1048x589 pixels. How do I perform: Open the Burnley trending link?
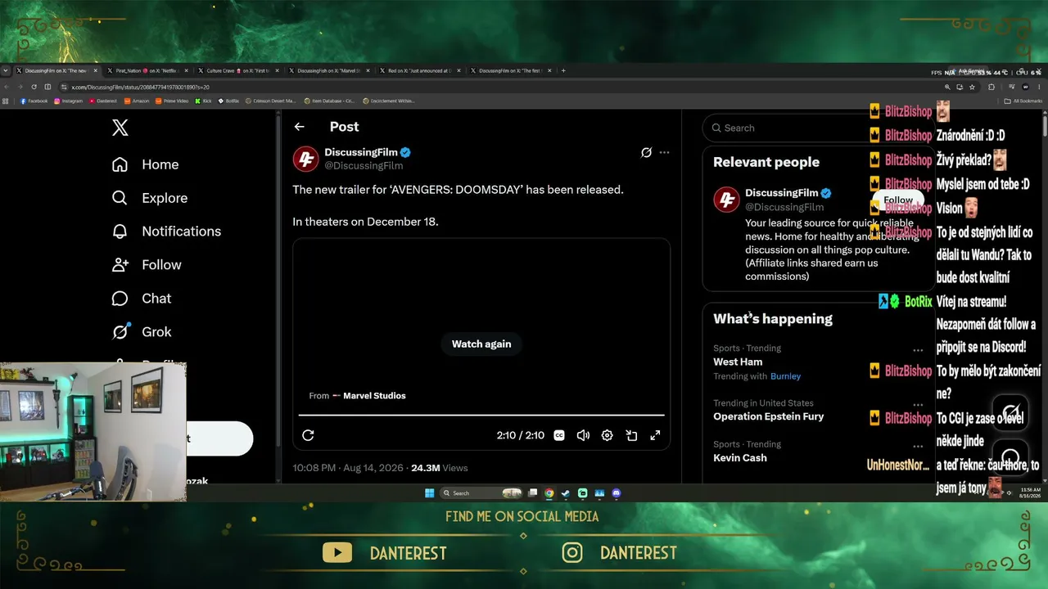(785, 376)
